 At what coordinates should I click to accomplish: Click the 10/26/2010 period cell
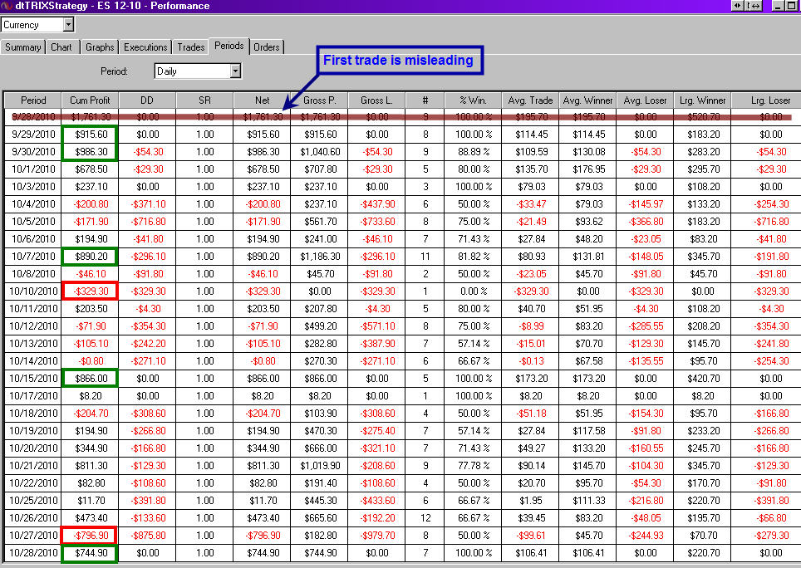click(x=33, y=517)
